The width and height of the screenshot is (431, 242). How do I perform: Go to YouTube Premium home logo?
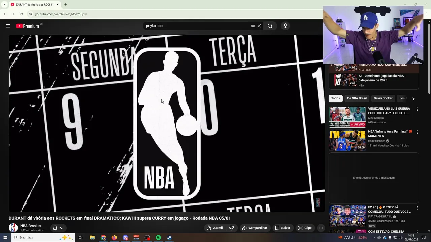pos(28,26)
